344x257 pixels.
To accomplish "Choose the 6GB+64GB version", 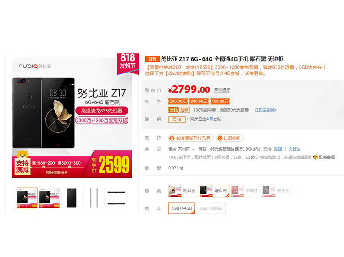I will click(x=182, y=208).
